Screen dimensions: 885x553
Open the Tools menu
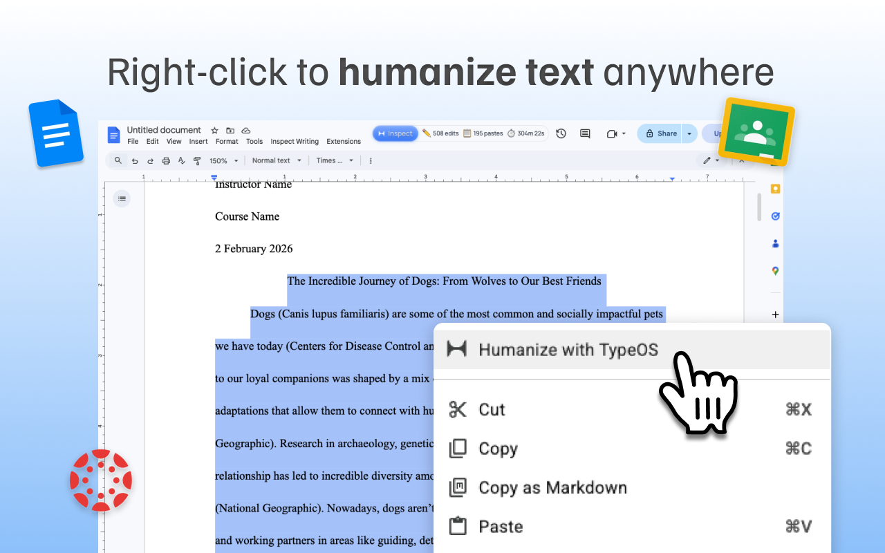point(254,142)
